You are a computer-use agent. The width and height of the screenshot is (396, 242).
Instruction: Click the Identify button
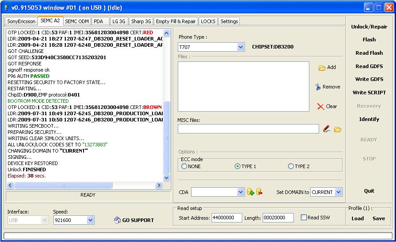click(369, 119)
